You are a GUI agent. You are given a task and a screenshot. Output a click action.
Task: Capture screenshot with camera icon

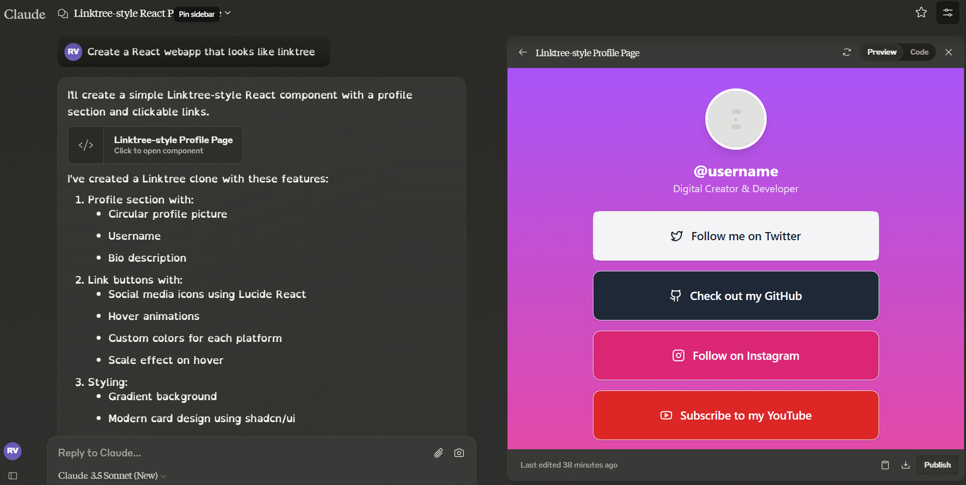459,453
